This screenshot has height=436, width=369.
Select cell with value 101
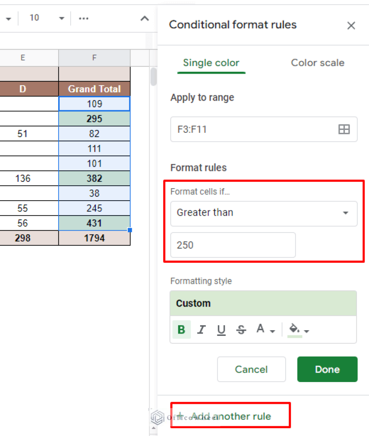pos(94,164)
